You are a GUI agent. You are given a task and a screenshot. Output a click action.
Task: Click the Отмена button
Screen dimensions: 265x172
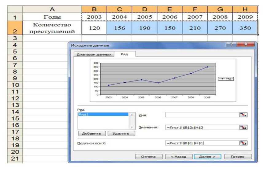coord(149,157)
